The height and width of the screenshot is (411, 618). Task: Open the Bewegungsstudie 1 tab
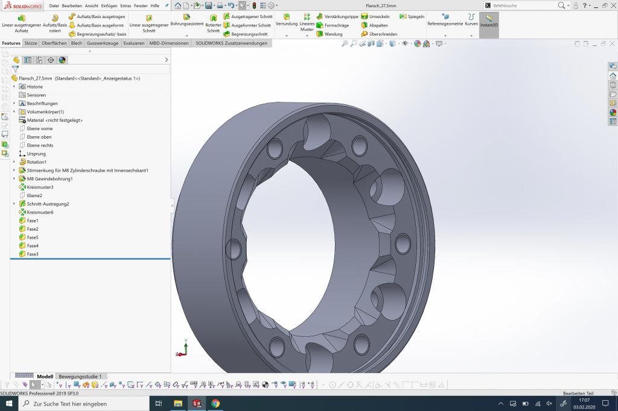pos(80,377)
